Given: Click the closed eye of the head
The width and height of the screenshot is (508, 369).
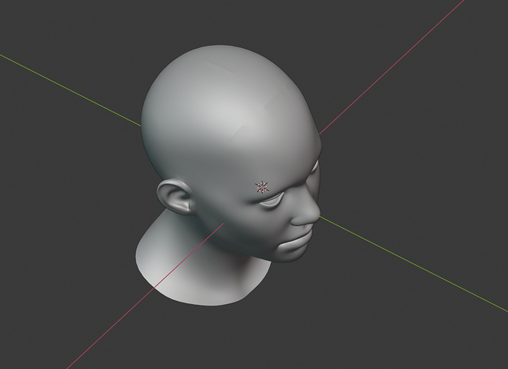Looking at the screenshot, I should tap(274, 201).
